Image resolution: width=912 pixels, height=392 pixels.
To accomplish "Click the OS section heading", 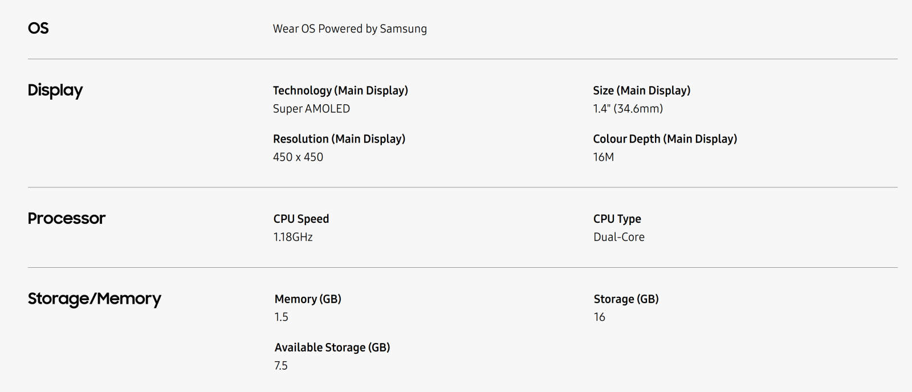I will click(x=38, y=28).
